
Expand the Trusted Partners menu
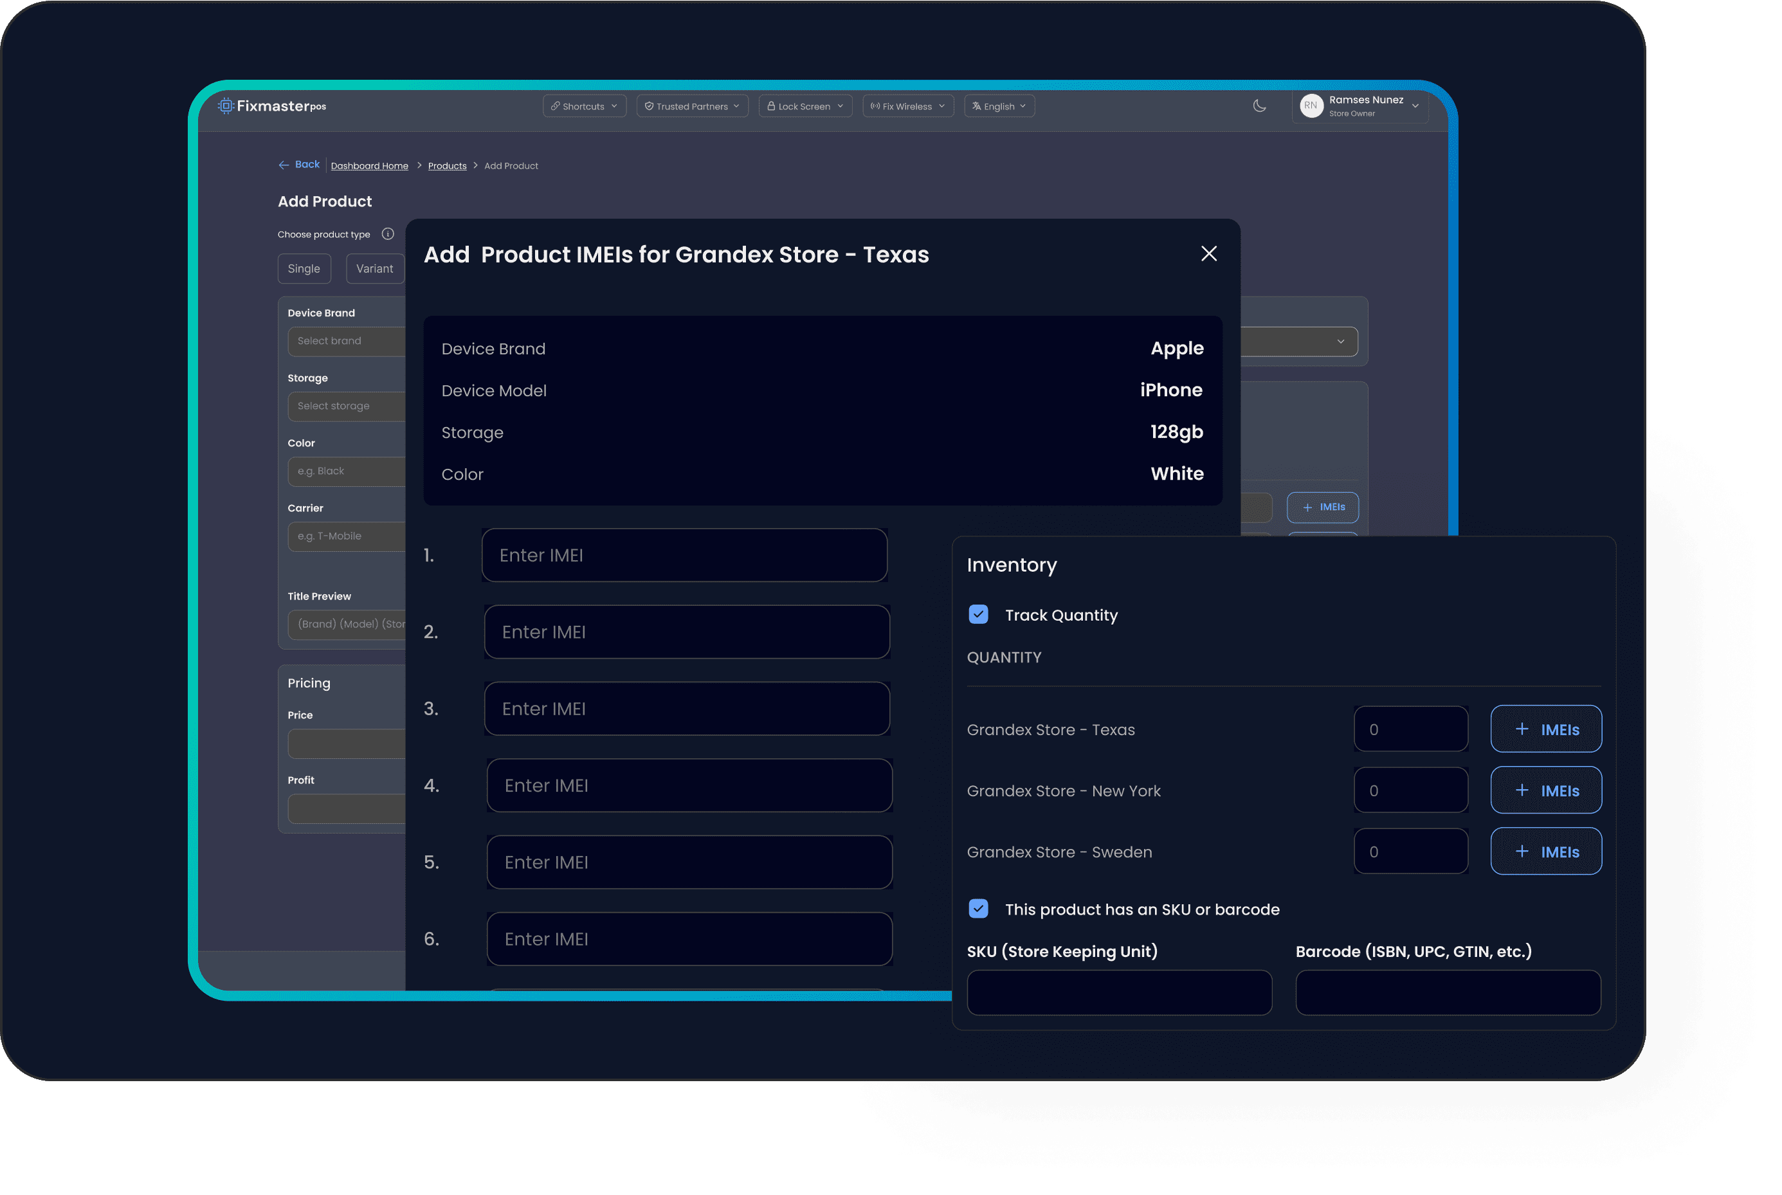tap(692, 106)
